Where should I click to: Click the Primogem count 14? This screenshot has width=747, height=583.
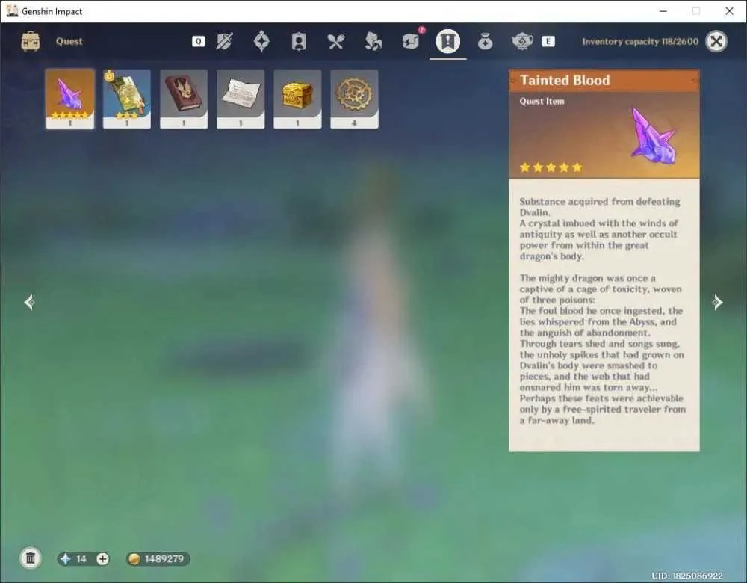[81, 558]
